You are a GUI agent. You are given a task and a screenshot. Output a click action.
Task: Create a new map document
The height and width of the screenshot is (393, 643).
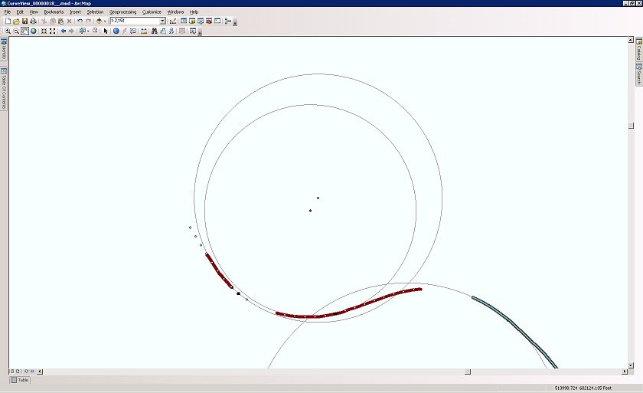pyautogui.click(x=8, y=21)
